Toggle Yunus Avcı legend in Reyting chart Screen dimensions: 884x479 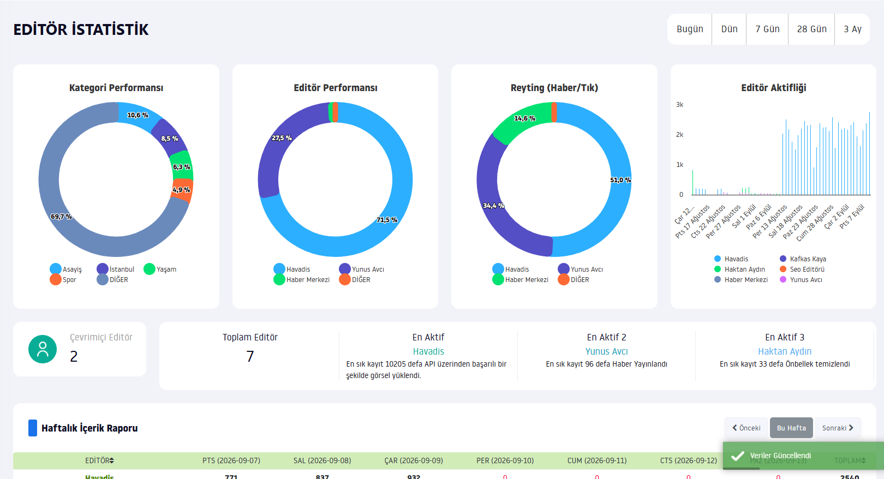coord(581,269)
